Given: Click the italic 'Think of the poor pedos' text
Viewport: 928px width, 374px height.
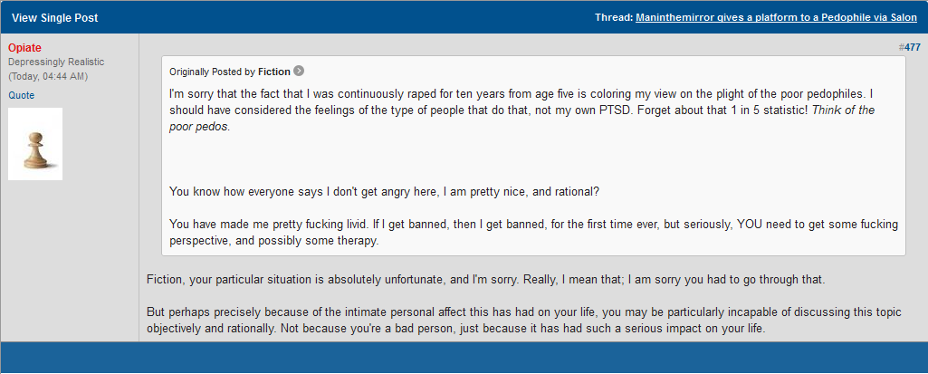Looking at the screenshot, I should pos(522,119).
